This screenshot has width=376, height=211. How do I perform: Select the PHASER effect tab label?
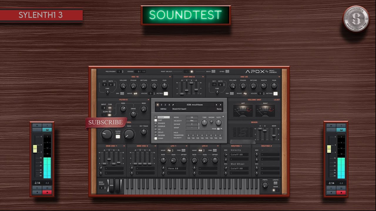pos(162,123)
